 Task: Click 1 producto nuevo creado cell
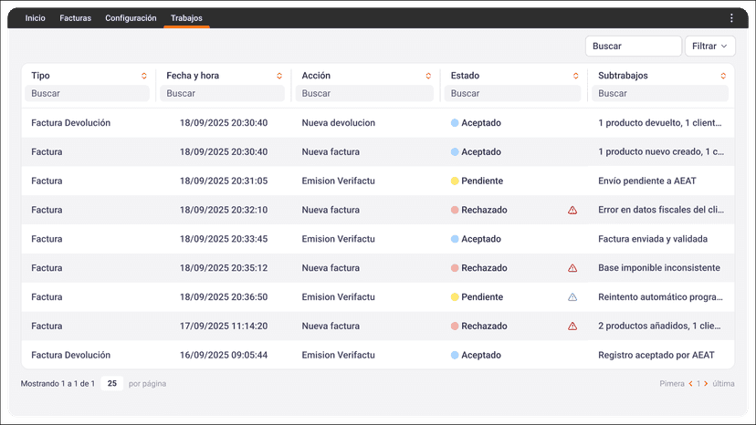[661, 151]
